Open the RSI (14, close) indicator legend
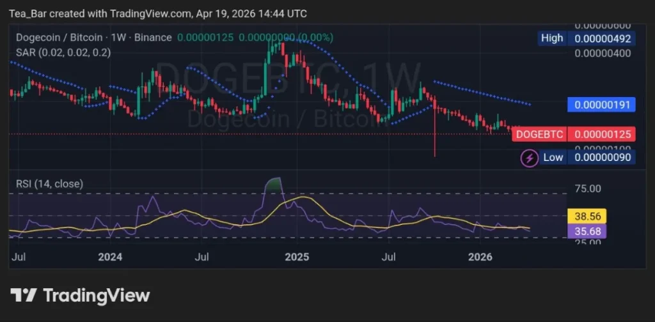This screenshot has width=655, height=322. point(49,184)
